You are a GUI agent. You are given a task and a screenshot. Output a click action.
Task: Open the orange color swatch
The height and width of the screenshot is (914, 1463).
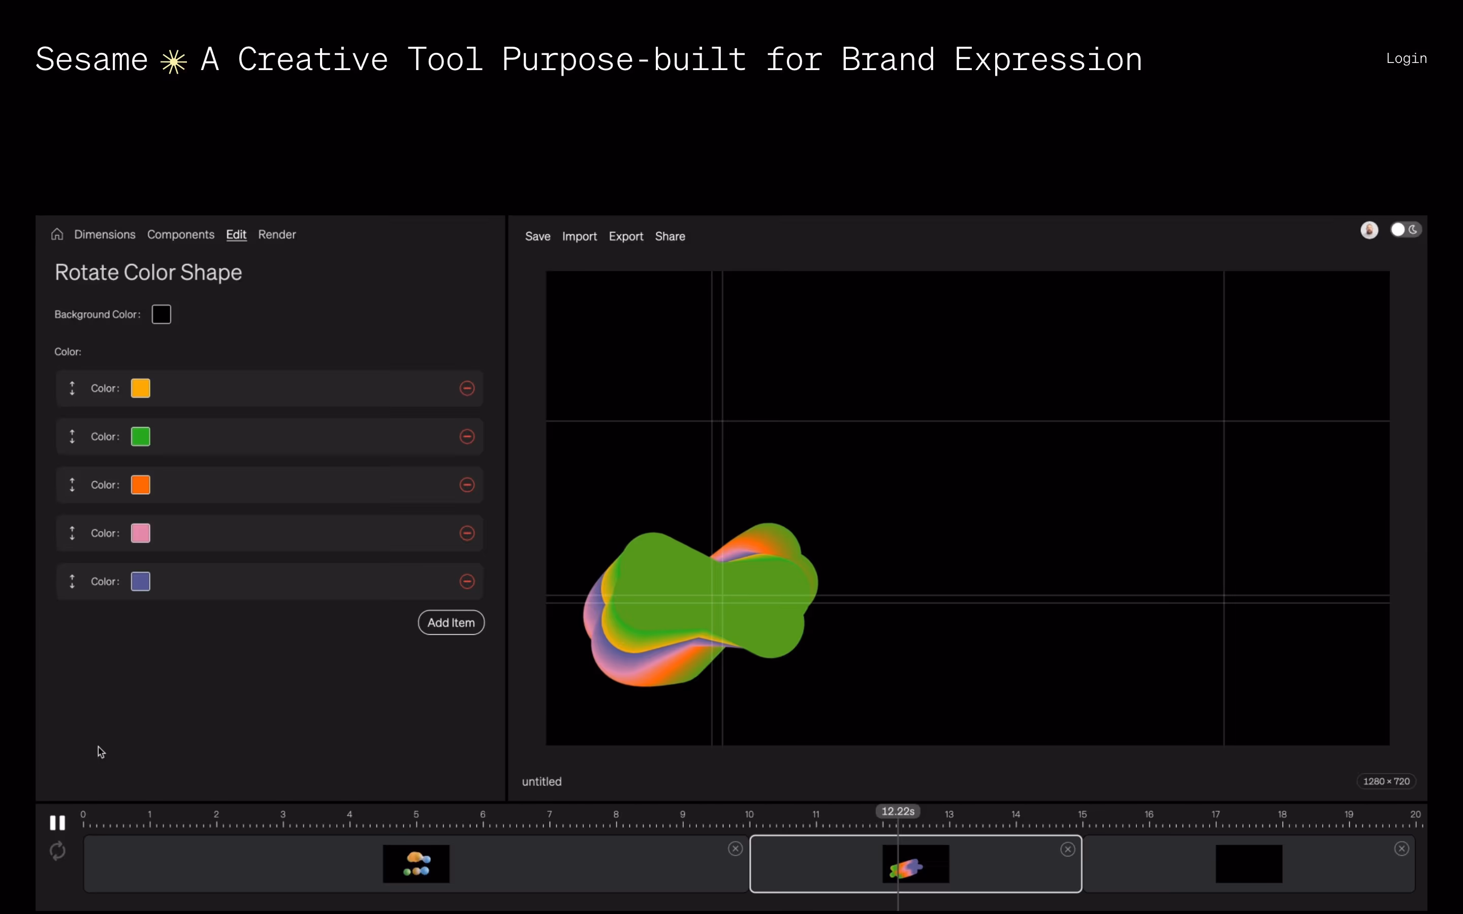[141, 485]
